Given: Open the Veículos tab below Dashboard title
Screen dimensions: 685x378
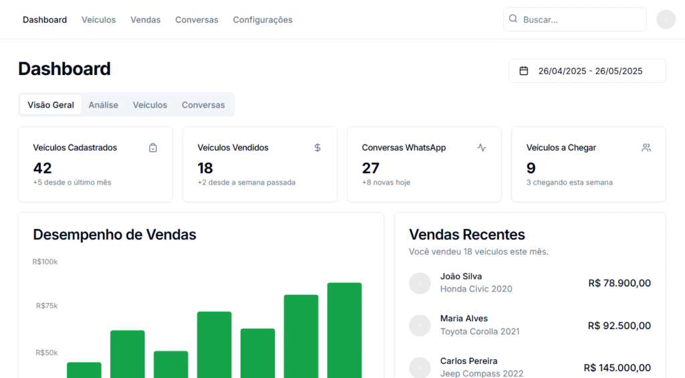Looking at the screenshot, I should point(150,105).
